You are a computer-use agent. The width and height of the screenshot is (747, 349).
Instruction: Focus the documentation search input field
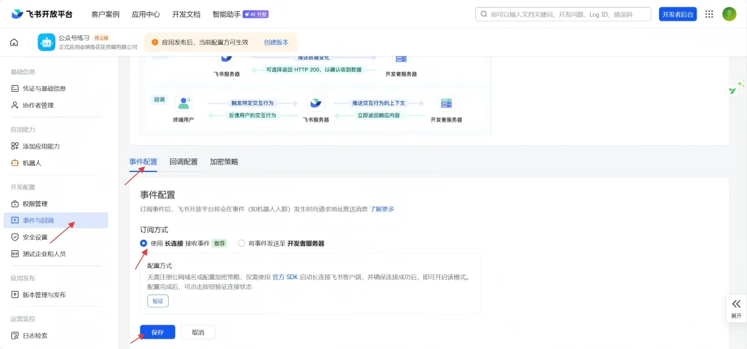[x=563, y=15]
